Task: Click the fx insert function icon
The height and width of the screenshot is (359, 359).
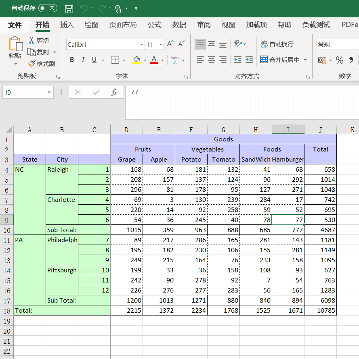Action: coord(114,93)
